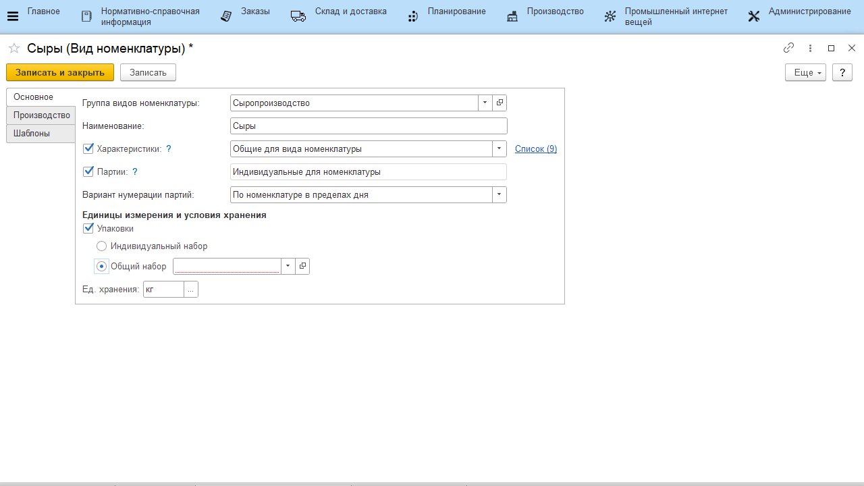Open the Склад и доставка truck icon

(298, 16)
